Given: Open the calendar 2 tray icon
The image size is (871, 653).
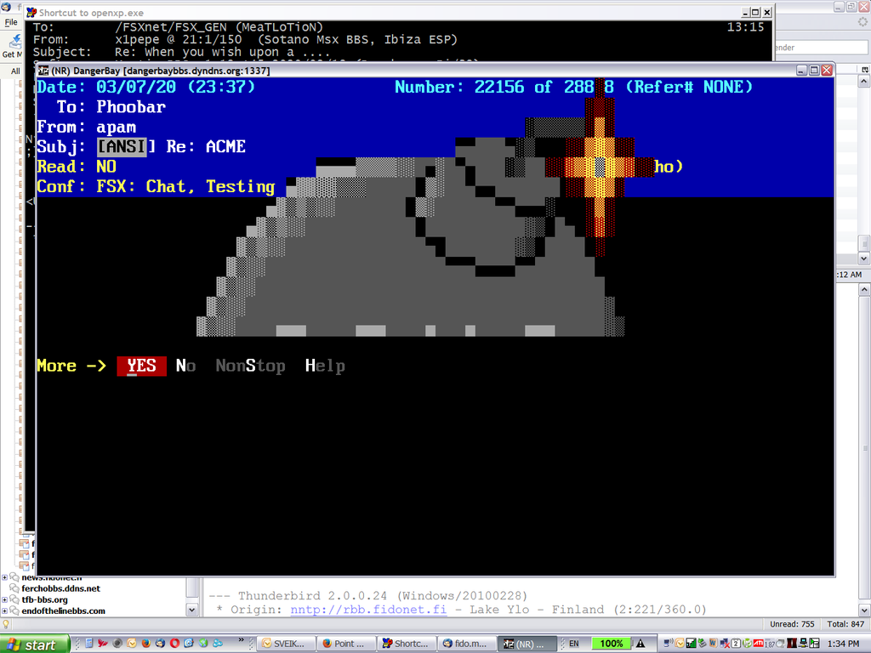Looking at the screenshot, I should click(x=736, y=644).
